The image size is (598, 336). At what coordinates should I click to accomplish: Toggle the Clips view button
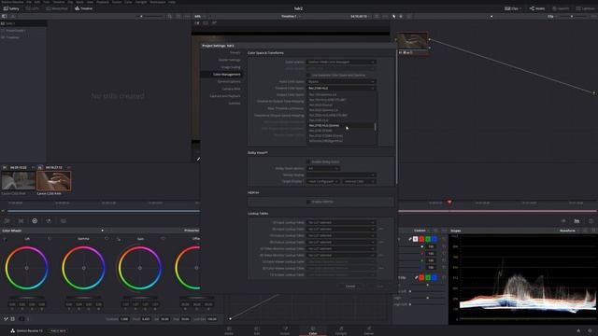click(x=513, y=8)
